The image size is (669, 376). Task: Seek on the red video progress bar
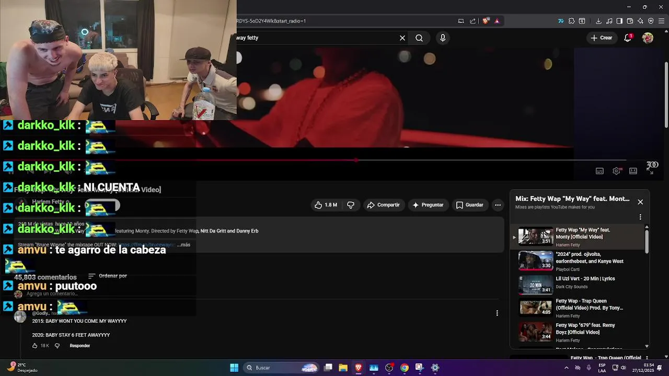pos(356,160)
